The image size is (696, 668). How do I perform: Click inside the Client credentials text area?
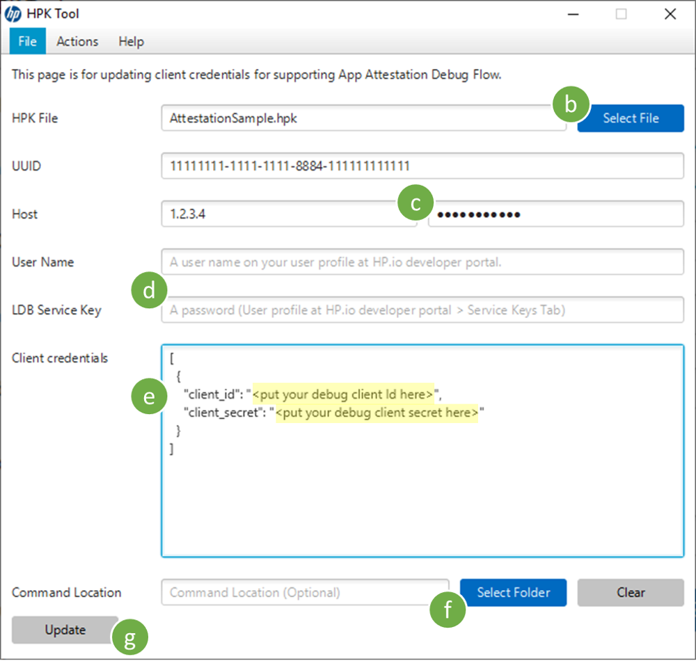(x=422, y=450)
